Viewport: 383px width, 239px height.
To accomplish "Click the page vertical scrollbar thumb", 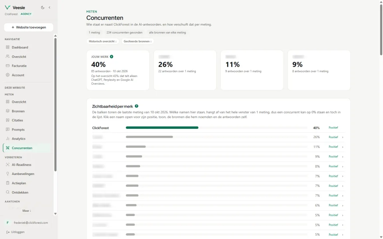I will point(381,29).
